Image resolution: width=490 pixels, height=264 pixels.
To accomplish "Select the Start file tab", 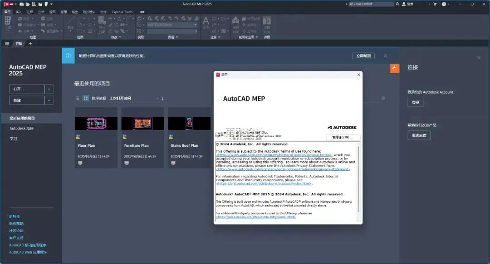I will (x=19, y=44).
